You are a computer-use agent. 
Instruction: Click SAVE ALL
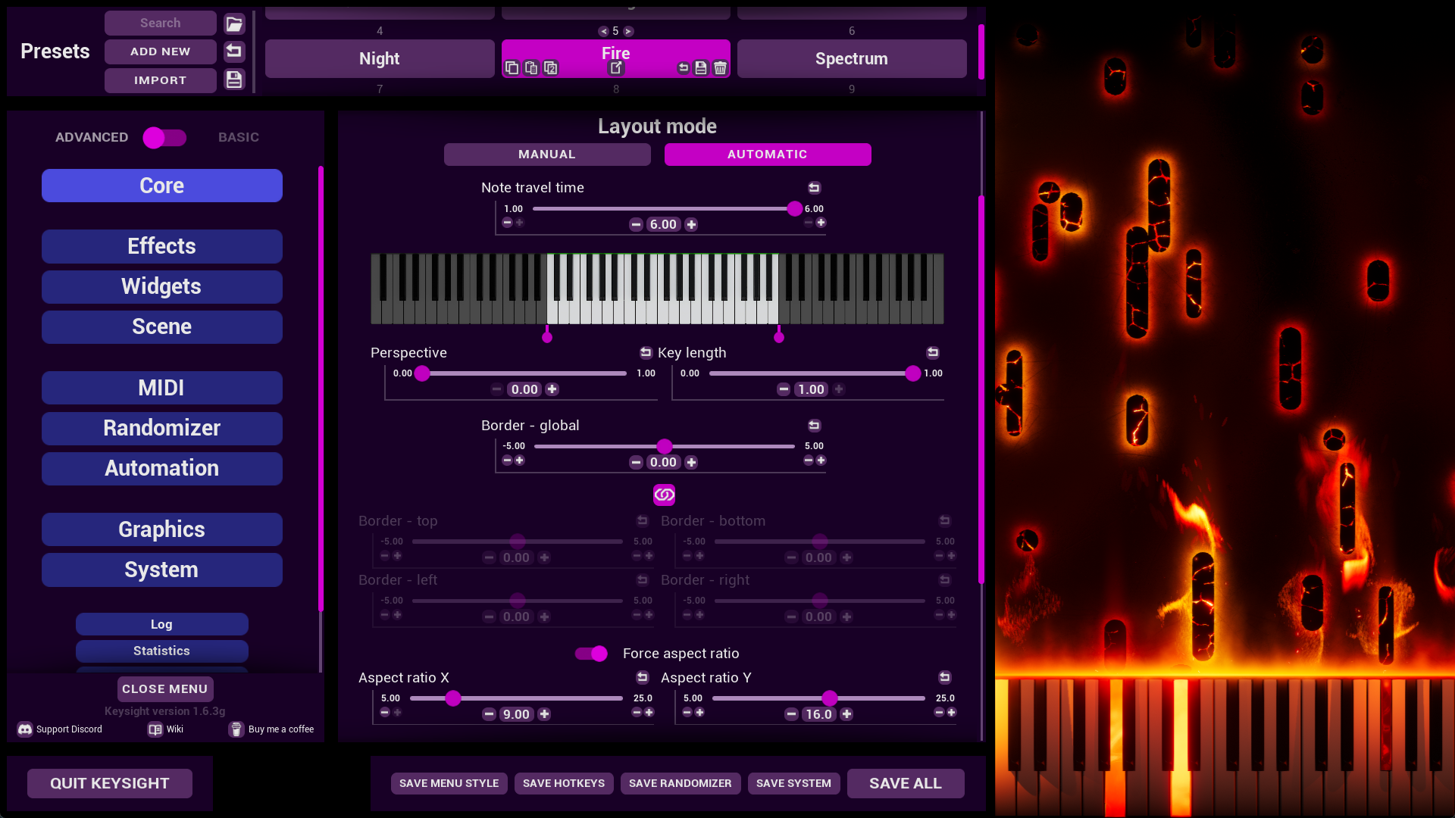(x=906, y=783)
